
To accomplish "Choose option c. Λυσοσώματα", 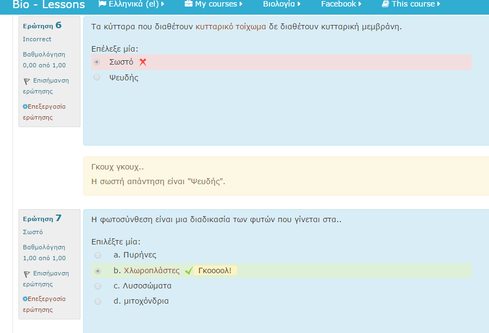I will tap(98, 286).
